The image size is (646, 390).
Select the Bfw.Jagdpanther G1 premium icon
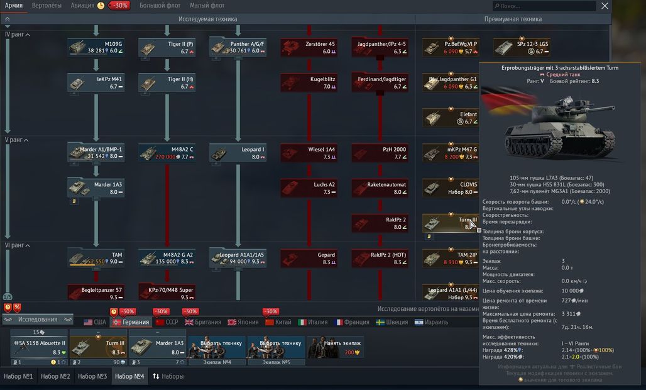[x=451, y=82]
